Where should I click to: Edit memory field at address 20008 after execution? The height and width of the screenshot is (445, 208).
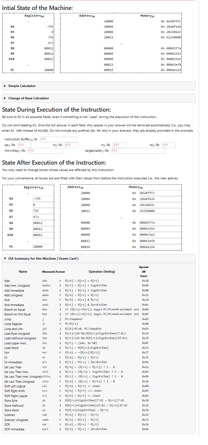tap(160, 205)
